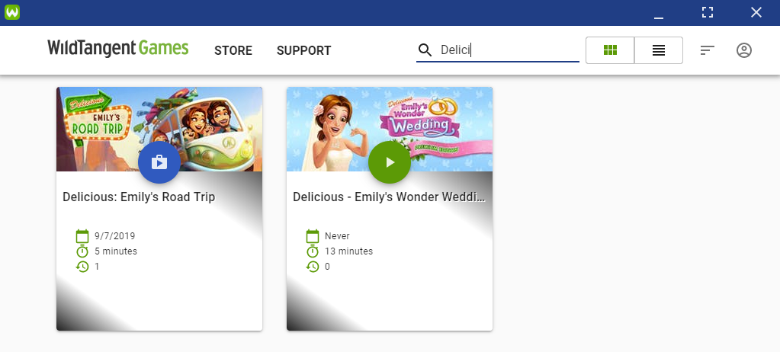The image size is (780, 352).
Task: Open the sort options icon
Action: (x=707, y=50)
